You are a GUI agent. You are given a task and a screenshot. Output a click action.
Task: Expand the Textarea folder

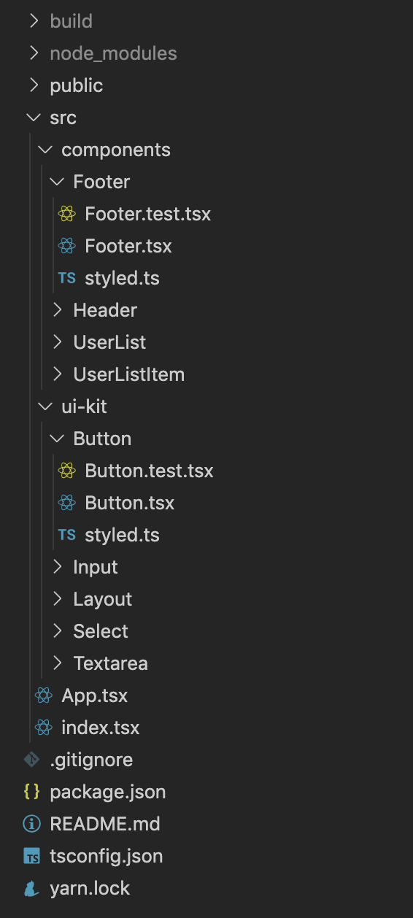tap(110, 663)
